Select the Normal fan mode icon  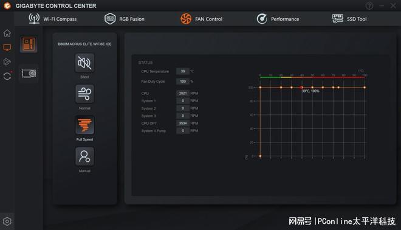click(x=84, y=94)
